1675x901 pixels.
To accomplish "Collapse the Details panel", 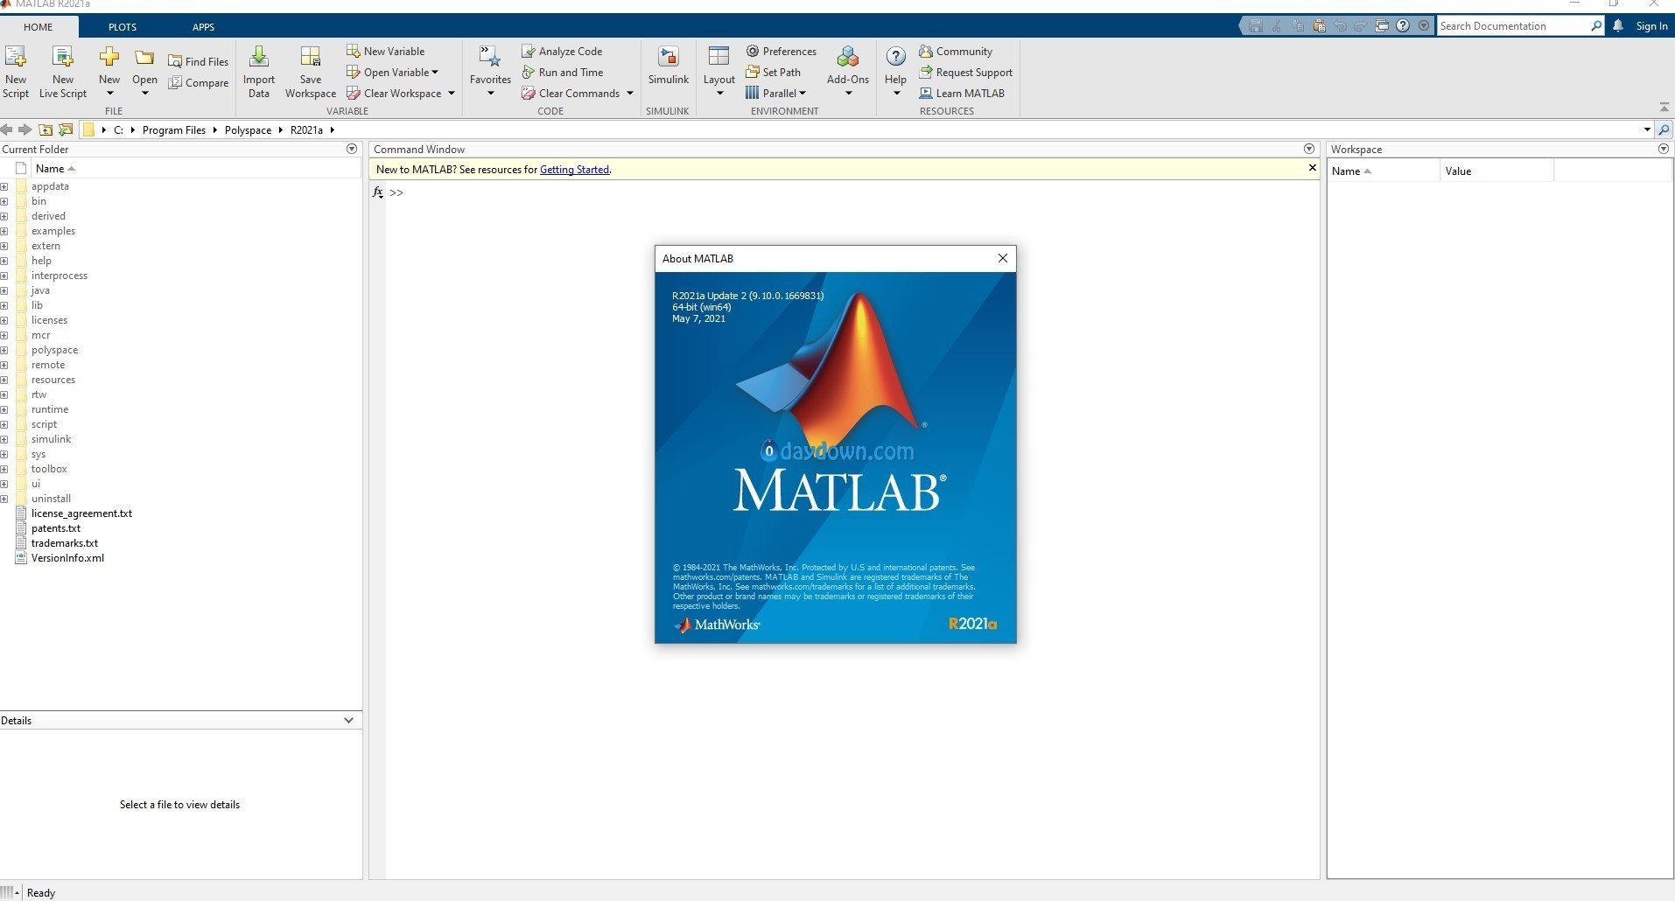I will click(x=348, y=721).
